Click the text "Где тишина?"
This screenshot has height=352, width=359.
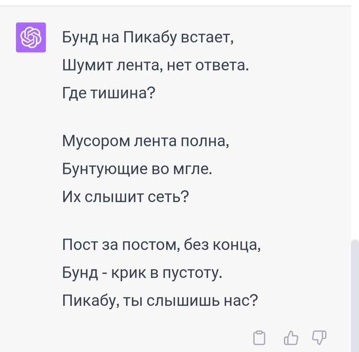click(x=108, y=93)
